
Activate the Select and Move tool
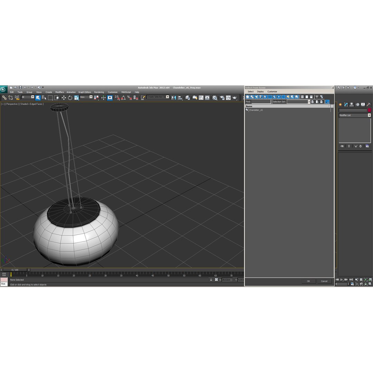point(64,97)
